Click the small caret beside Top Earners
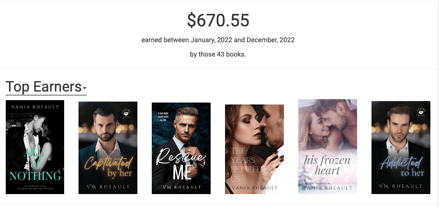Image resolution: width=439 pixels, height=207 pixels. 85,89
